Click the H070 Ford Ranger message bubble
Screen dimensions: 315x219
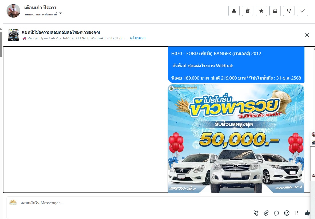[236, 65]
